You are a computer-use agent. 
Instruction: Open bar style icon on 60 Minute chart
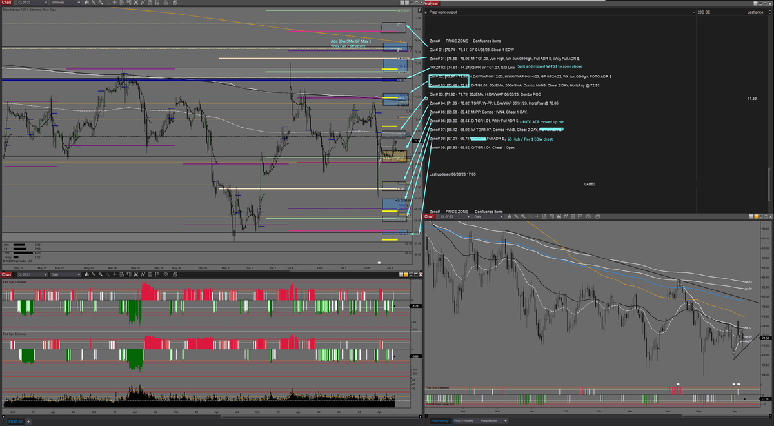point(87,3)
